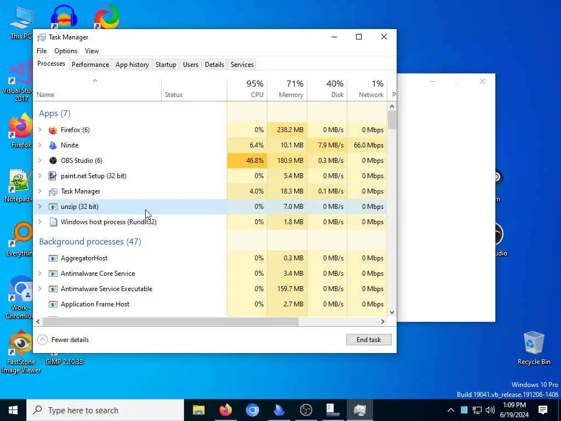561x421 pixels.
Task: Click the OBS Studio process icon
Action: 53,161
